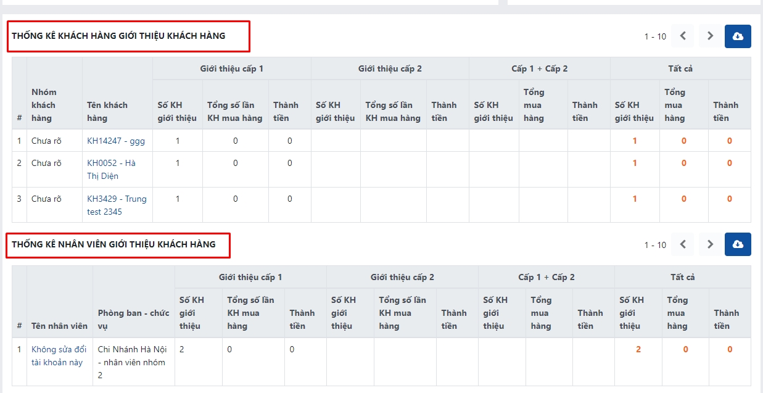The image size is (763, 393).
Task: Click Tên khách hàng column header
Action: pos(107,111)
